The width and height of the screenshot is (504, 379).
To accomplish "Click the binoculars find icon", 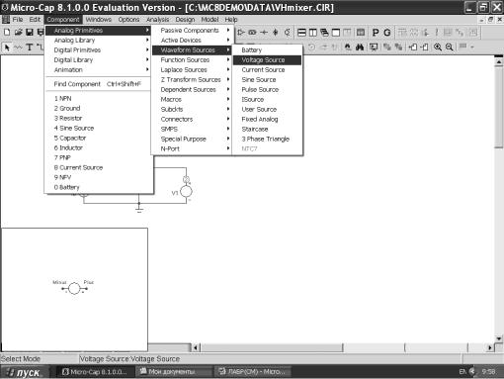I will 360,47.
